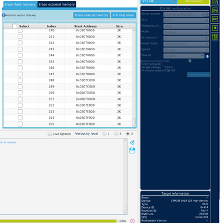This screenshot has width=220, height=223.
Task: Select sector 247 checkbox
Action: (20, 74)
